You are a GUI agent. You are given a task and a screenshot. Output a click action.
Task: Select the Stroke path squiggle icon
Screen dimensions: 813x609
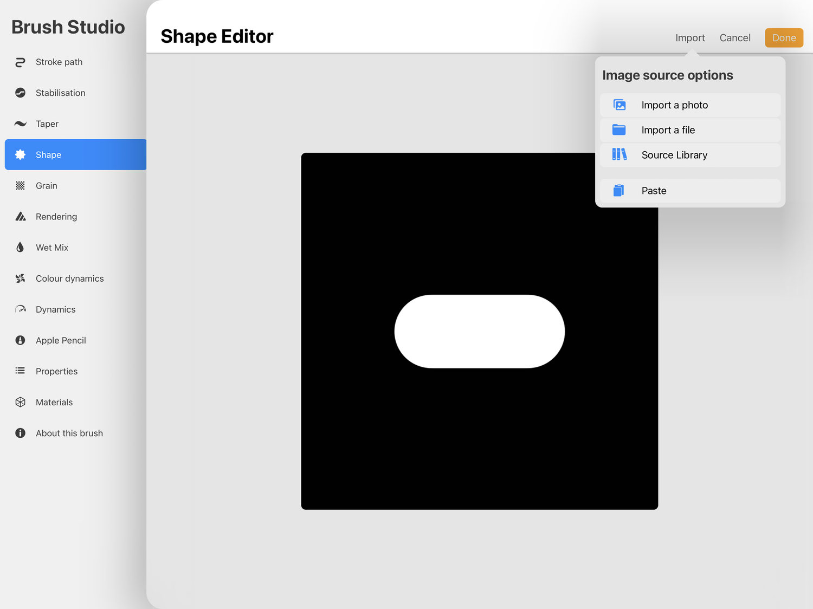pos(20,62)
